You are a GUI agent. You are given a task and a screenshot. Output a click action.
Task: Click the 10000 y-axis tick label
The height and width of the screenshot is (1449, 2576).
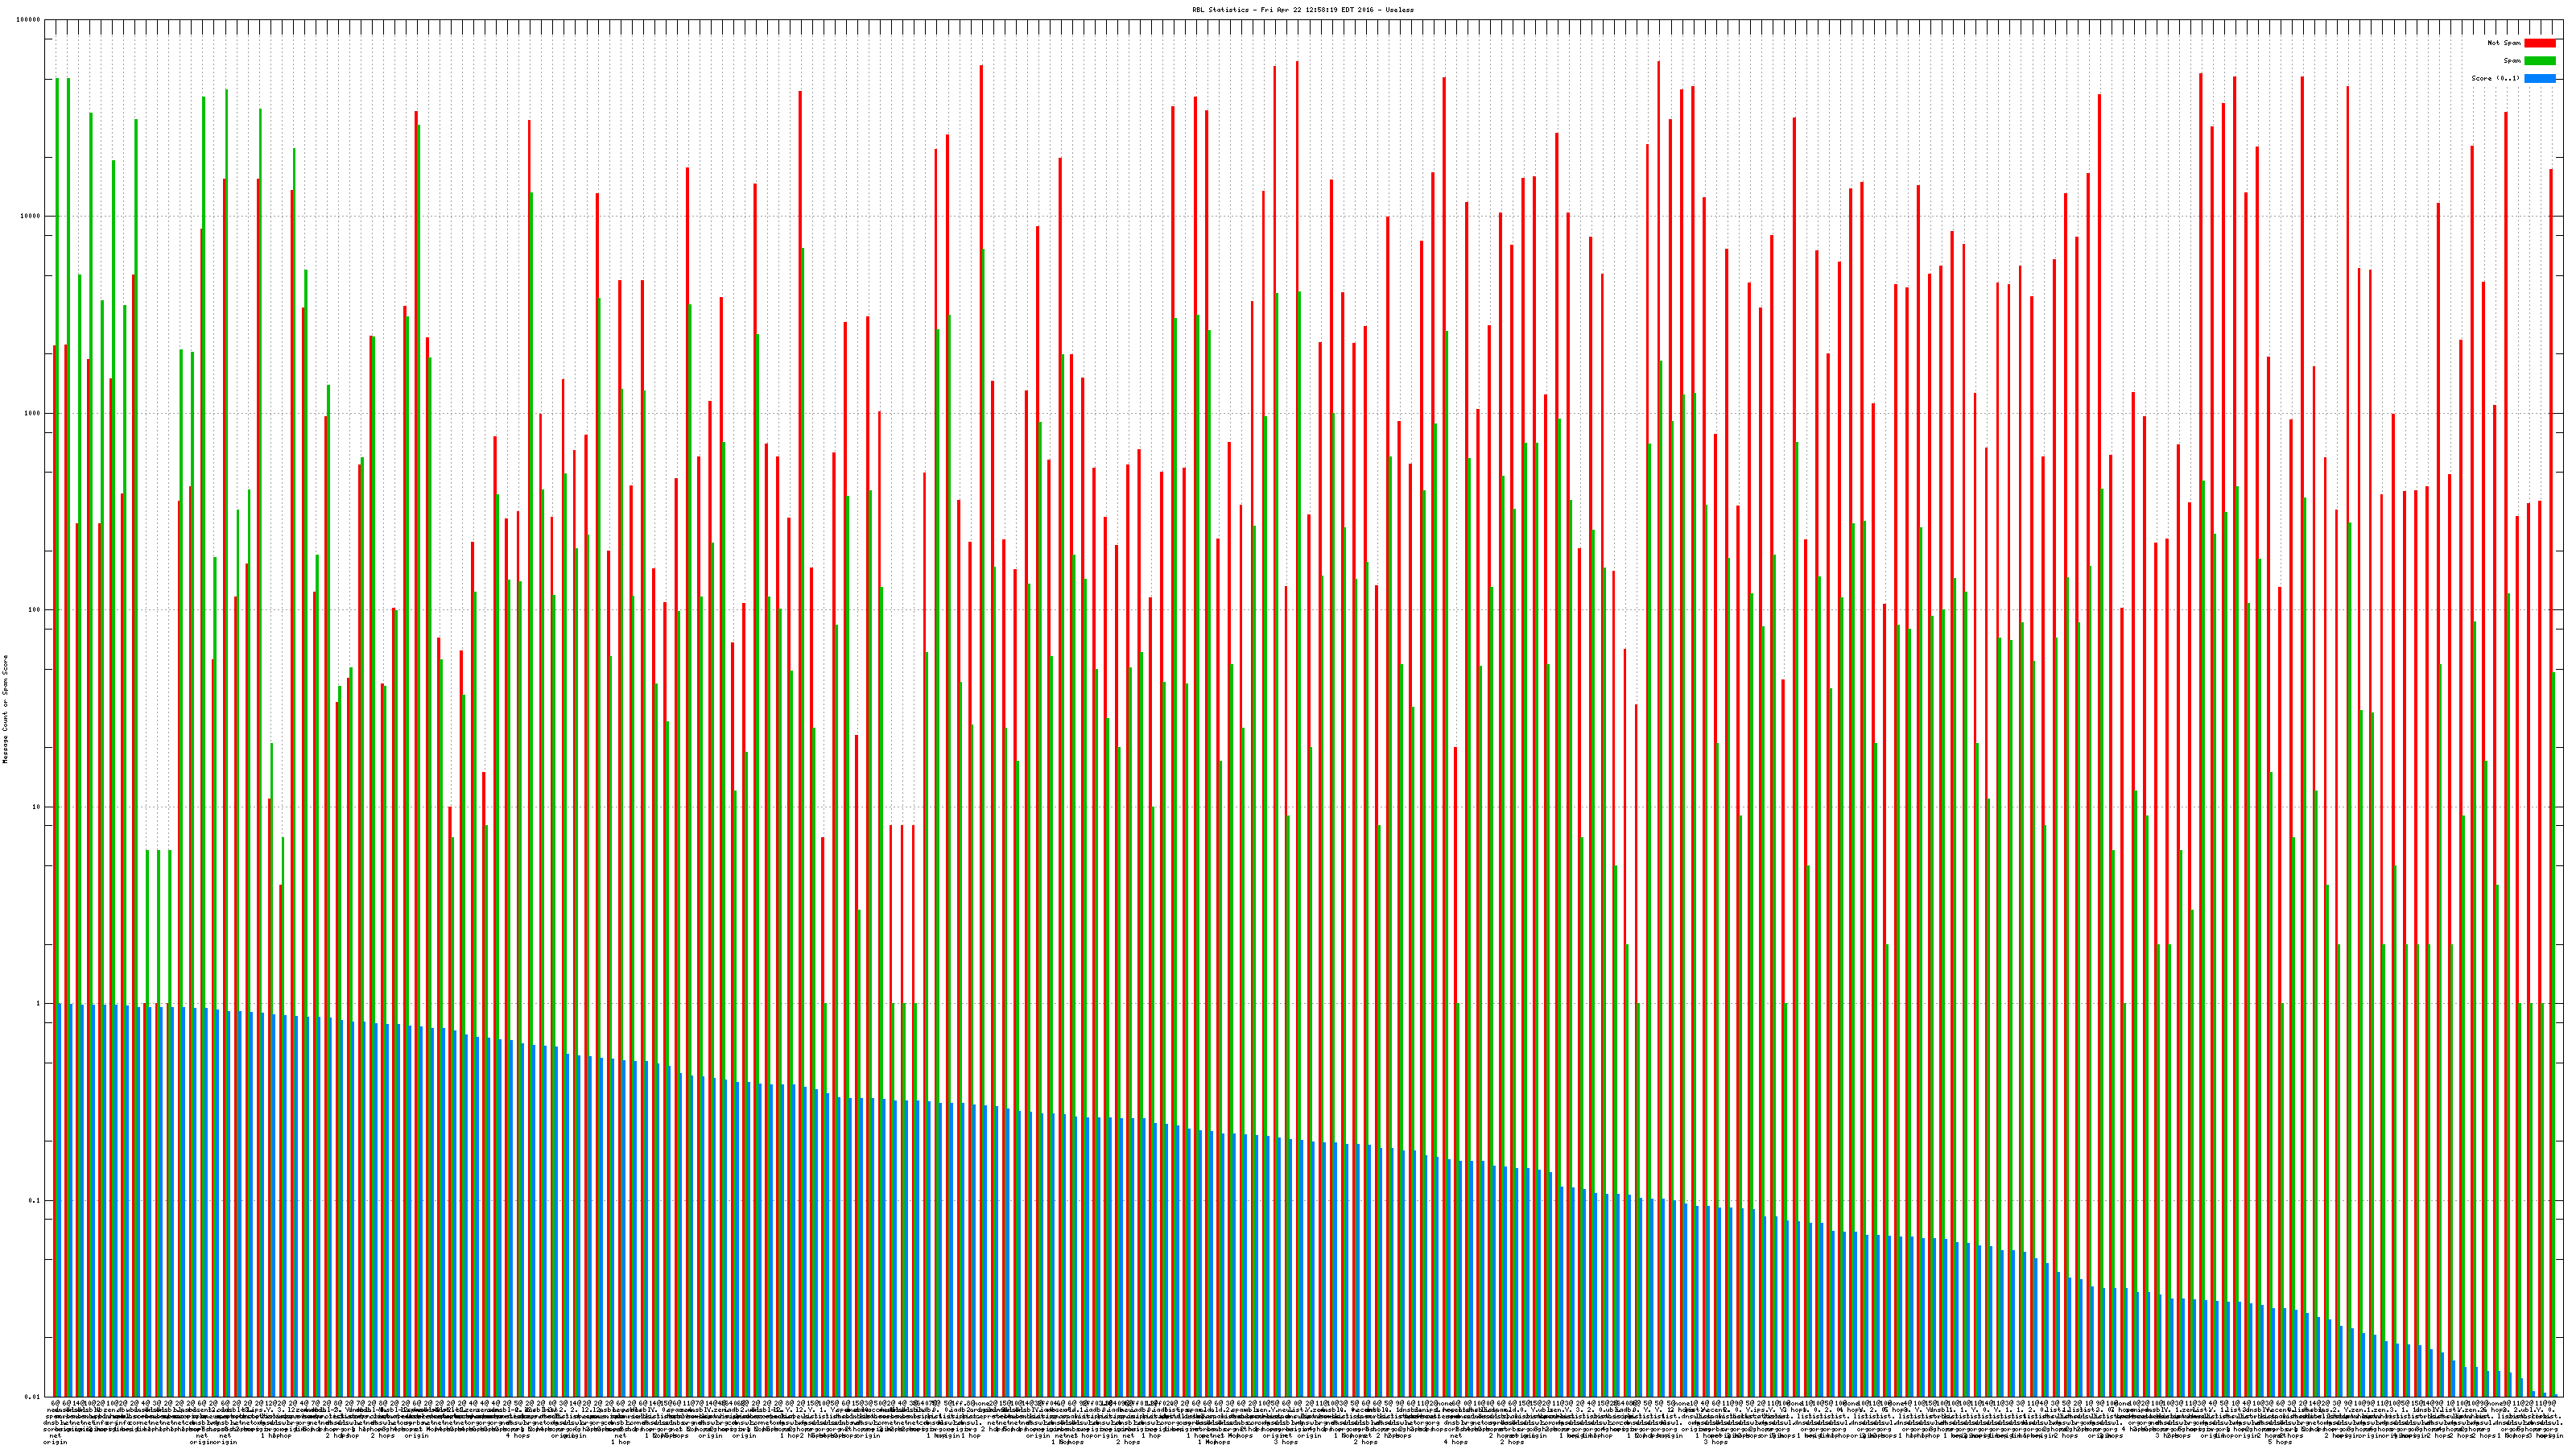tap(31, 217)
